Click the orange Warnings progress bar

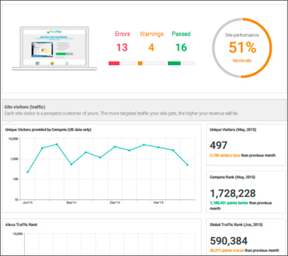pyautogui.click(x=151, y=63)
